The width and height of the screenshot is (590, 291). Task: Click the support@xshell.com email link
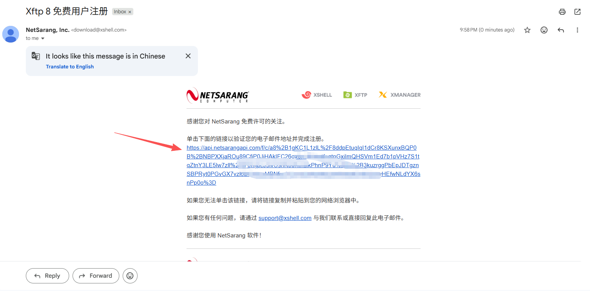coord(285,218)
